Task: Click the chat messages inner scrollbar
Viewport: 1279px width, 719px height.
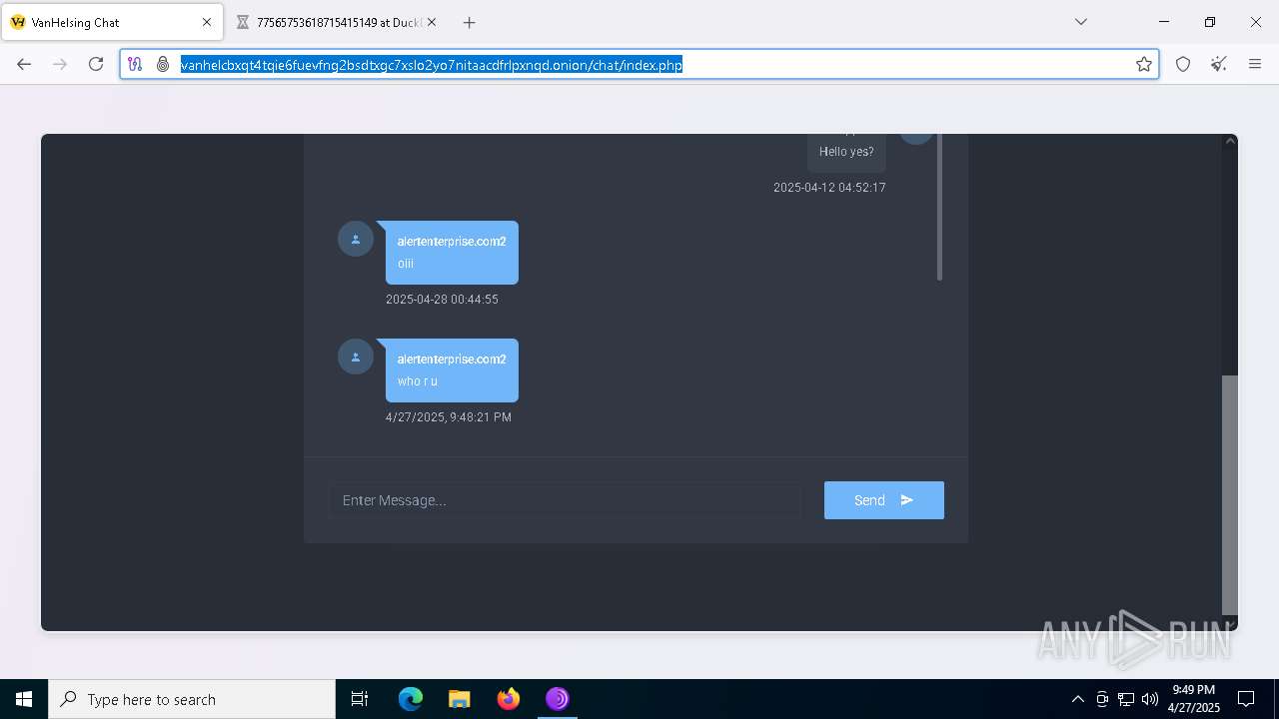Action: [x=939, y=207]
